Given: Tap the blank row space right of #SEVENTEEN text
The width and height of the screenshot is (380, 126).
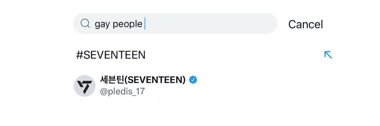Looking at the screenshot, I should pos(234,55).
